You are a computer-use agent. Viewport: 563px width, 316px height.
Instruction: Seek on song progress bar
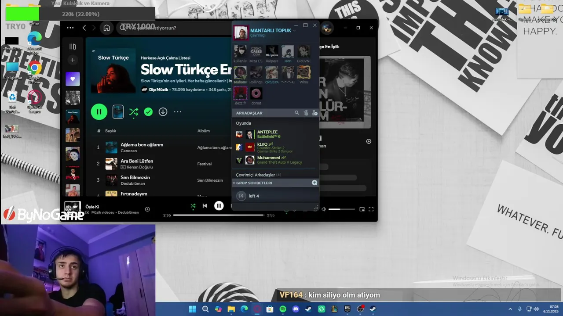point(219,215)
